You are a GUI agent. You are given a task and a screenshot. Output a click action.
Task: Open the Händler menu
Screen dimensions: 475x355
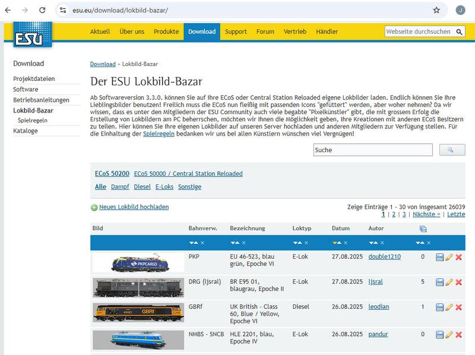327,32
